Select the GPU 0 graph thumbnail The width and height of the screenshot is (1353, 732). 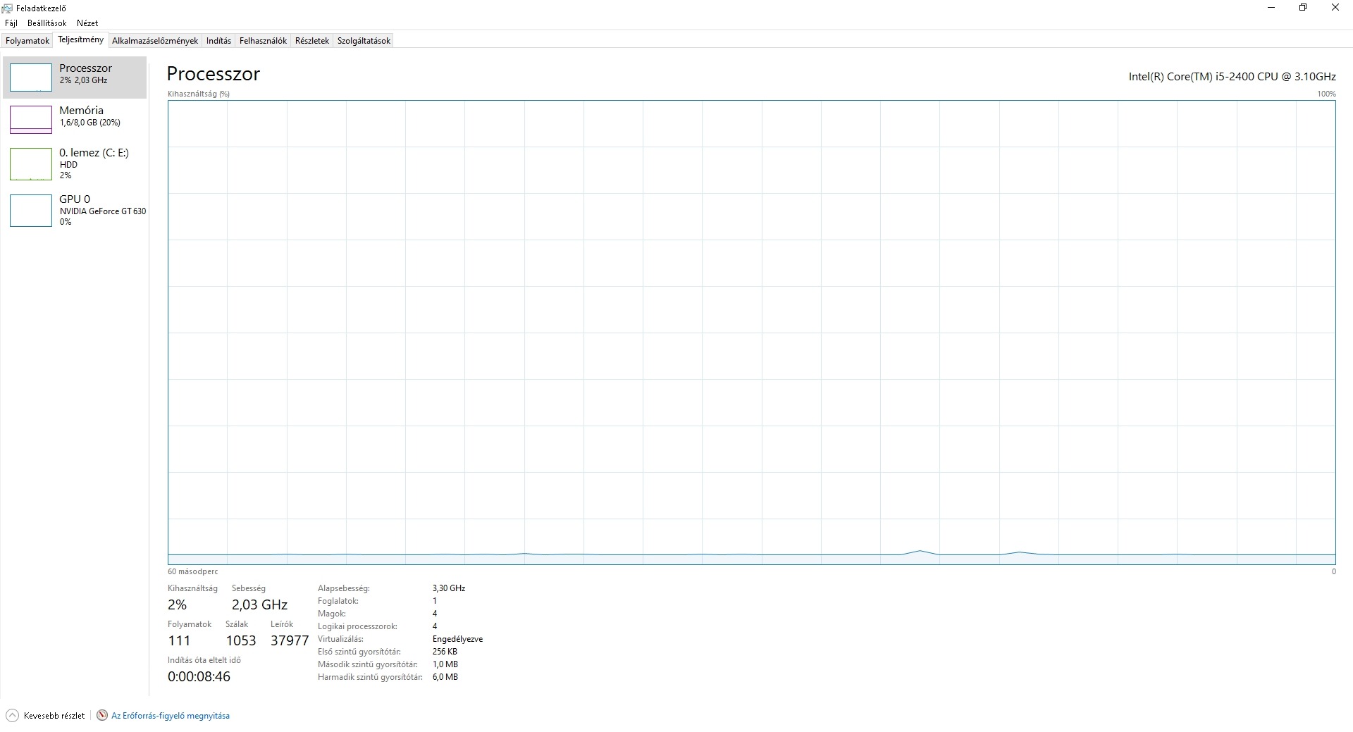[x=31, y=211]
